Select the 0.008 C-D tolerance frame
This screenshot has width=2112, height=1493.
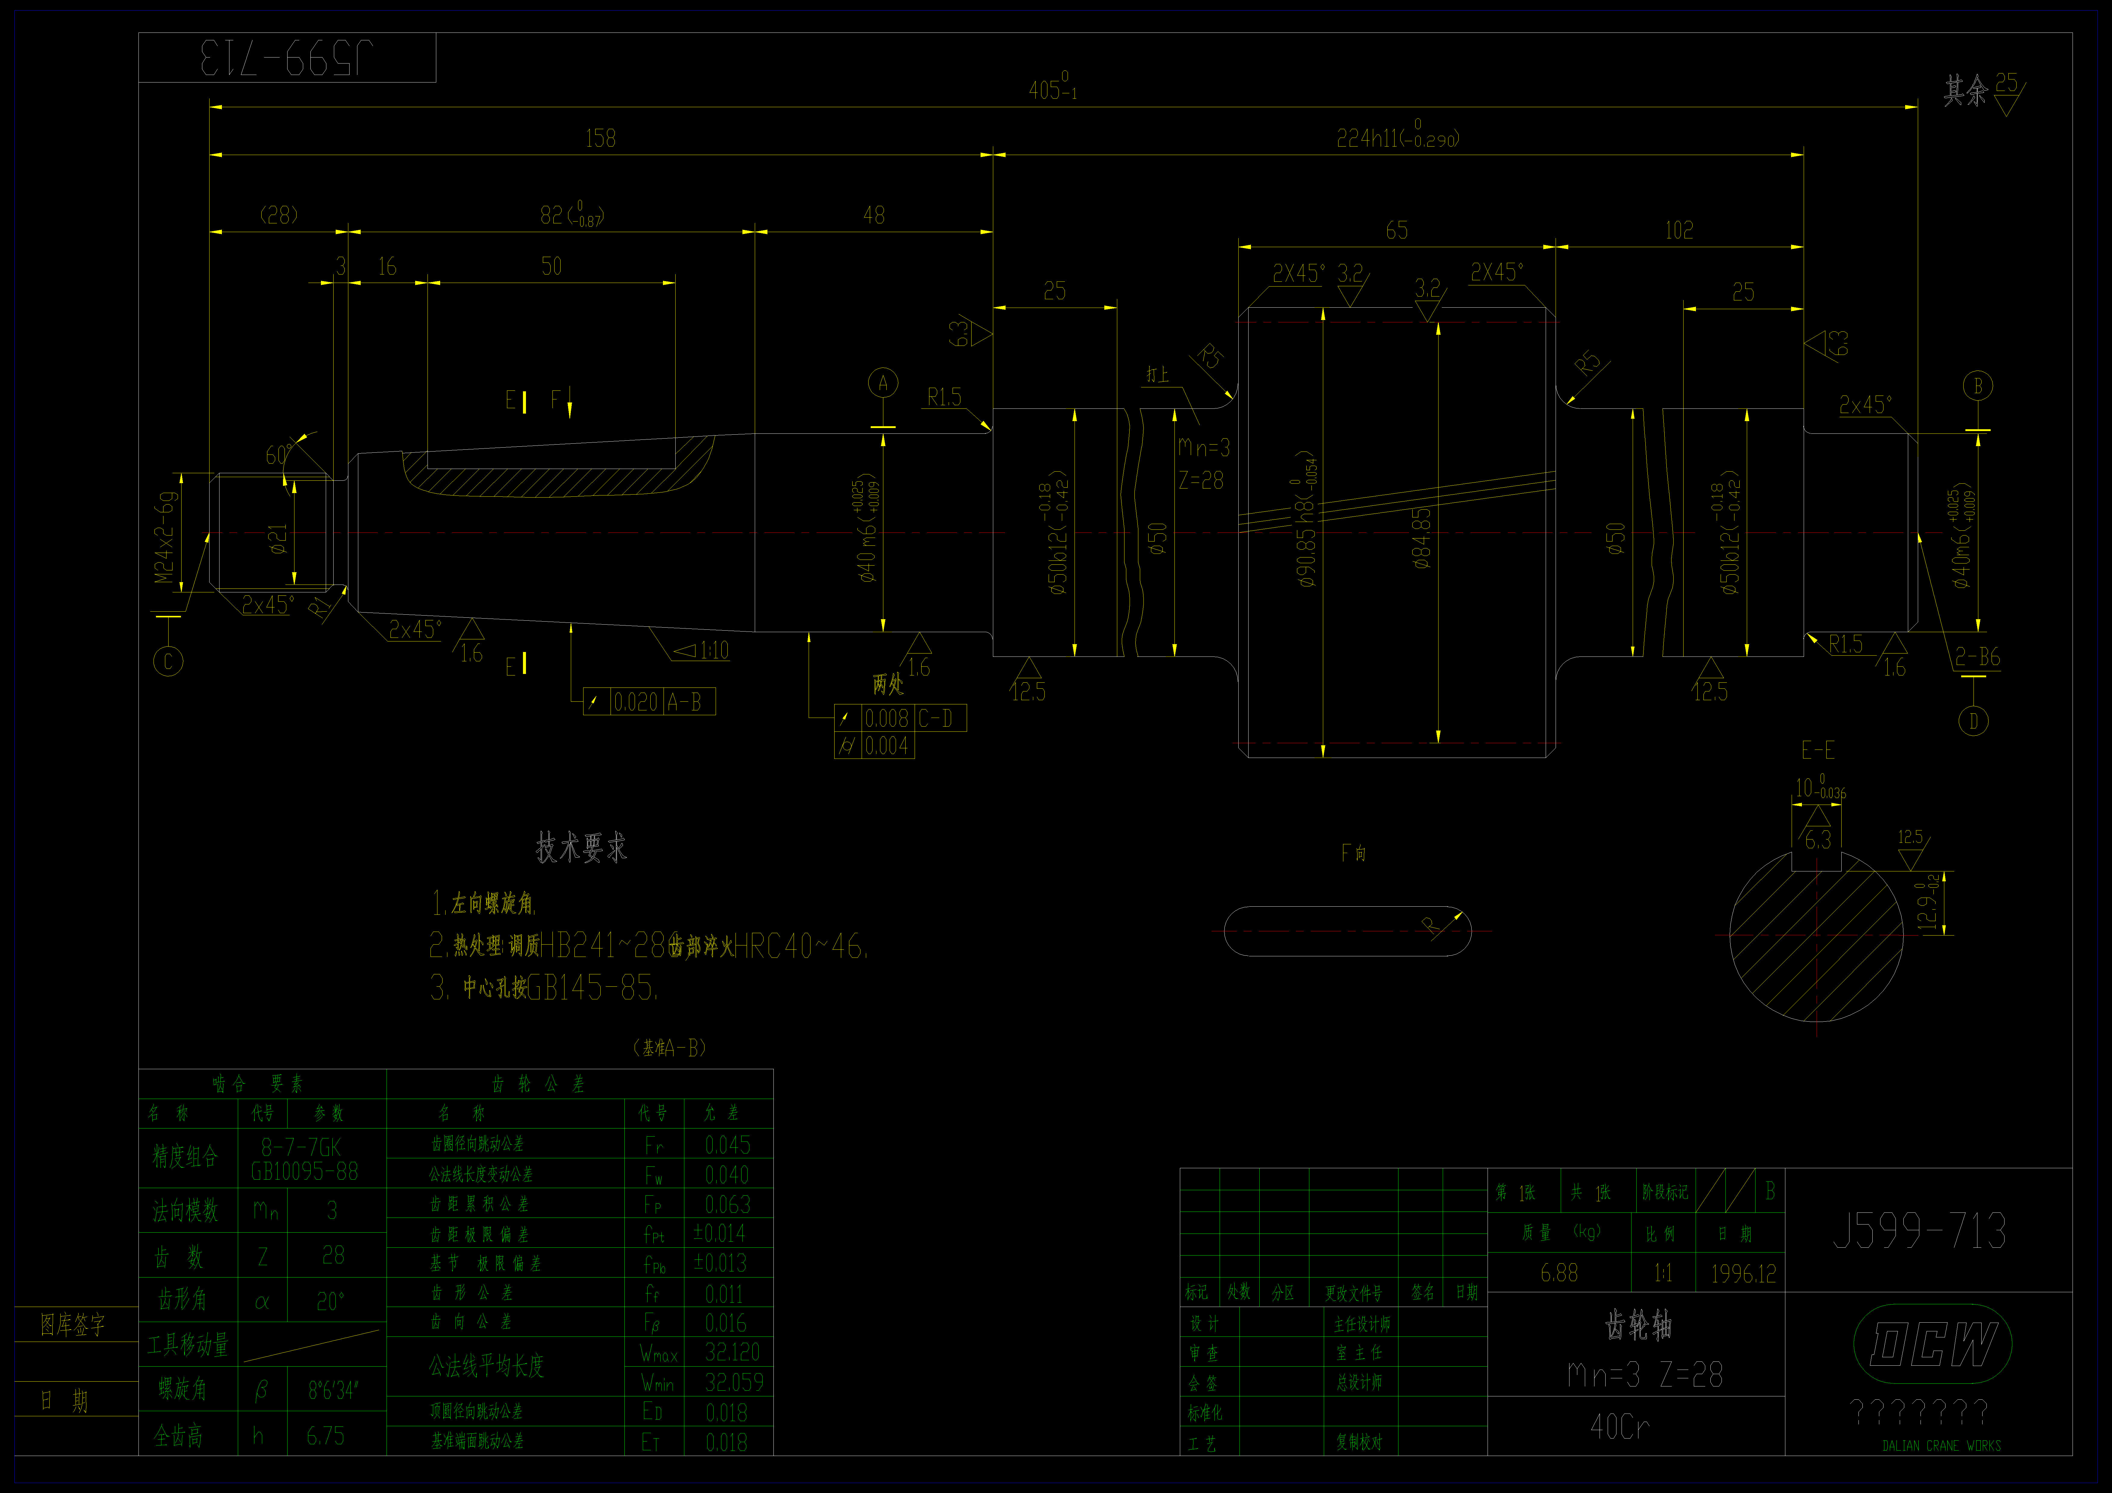click(900, 719)
